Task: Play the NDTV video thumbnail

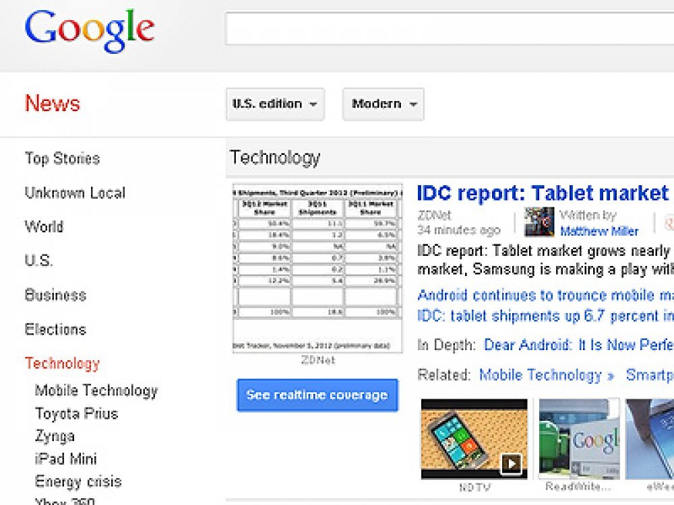Action: click(474, 438)
